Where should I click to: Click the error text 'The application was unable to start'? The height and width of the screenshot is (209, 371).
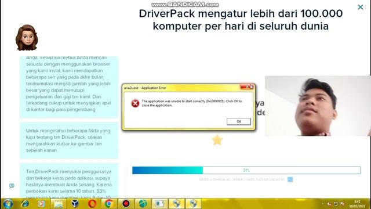pos(192,103)
